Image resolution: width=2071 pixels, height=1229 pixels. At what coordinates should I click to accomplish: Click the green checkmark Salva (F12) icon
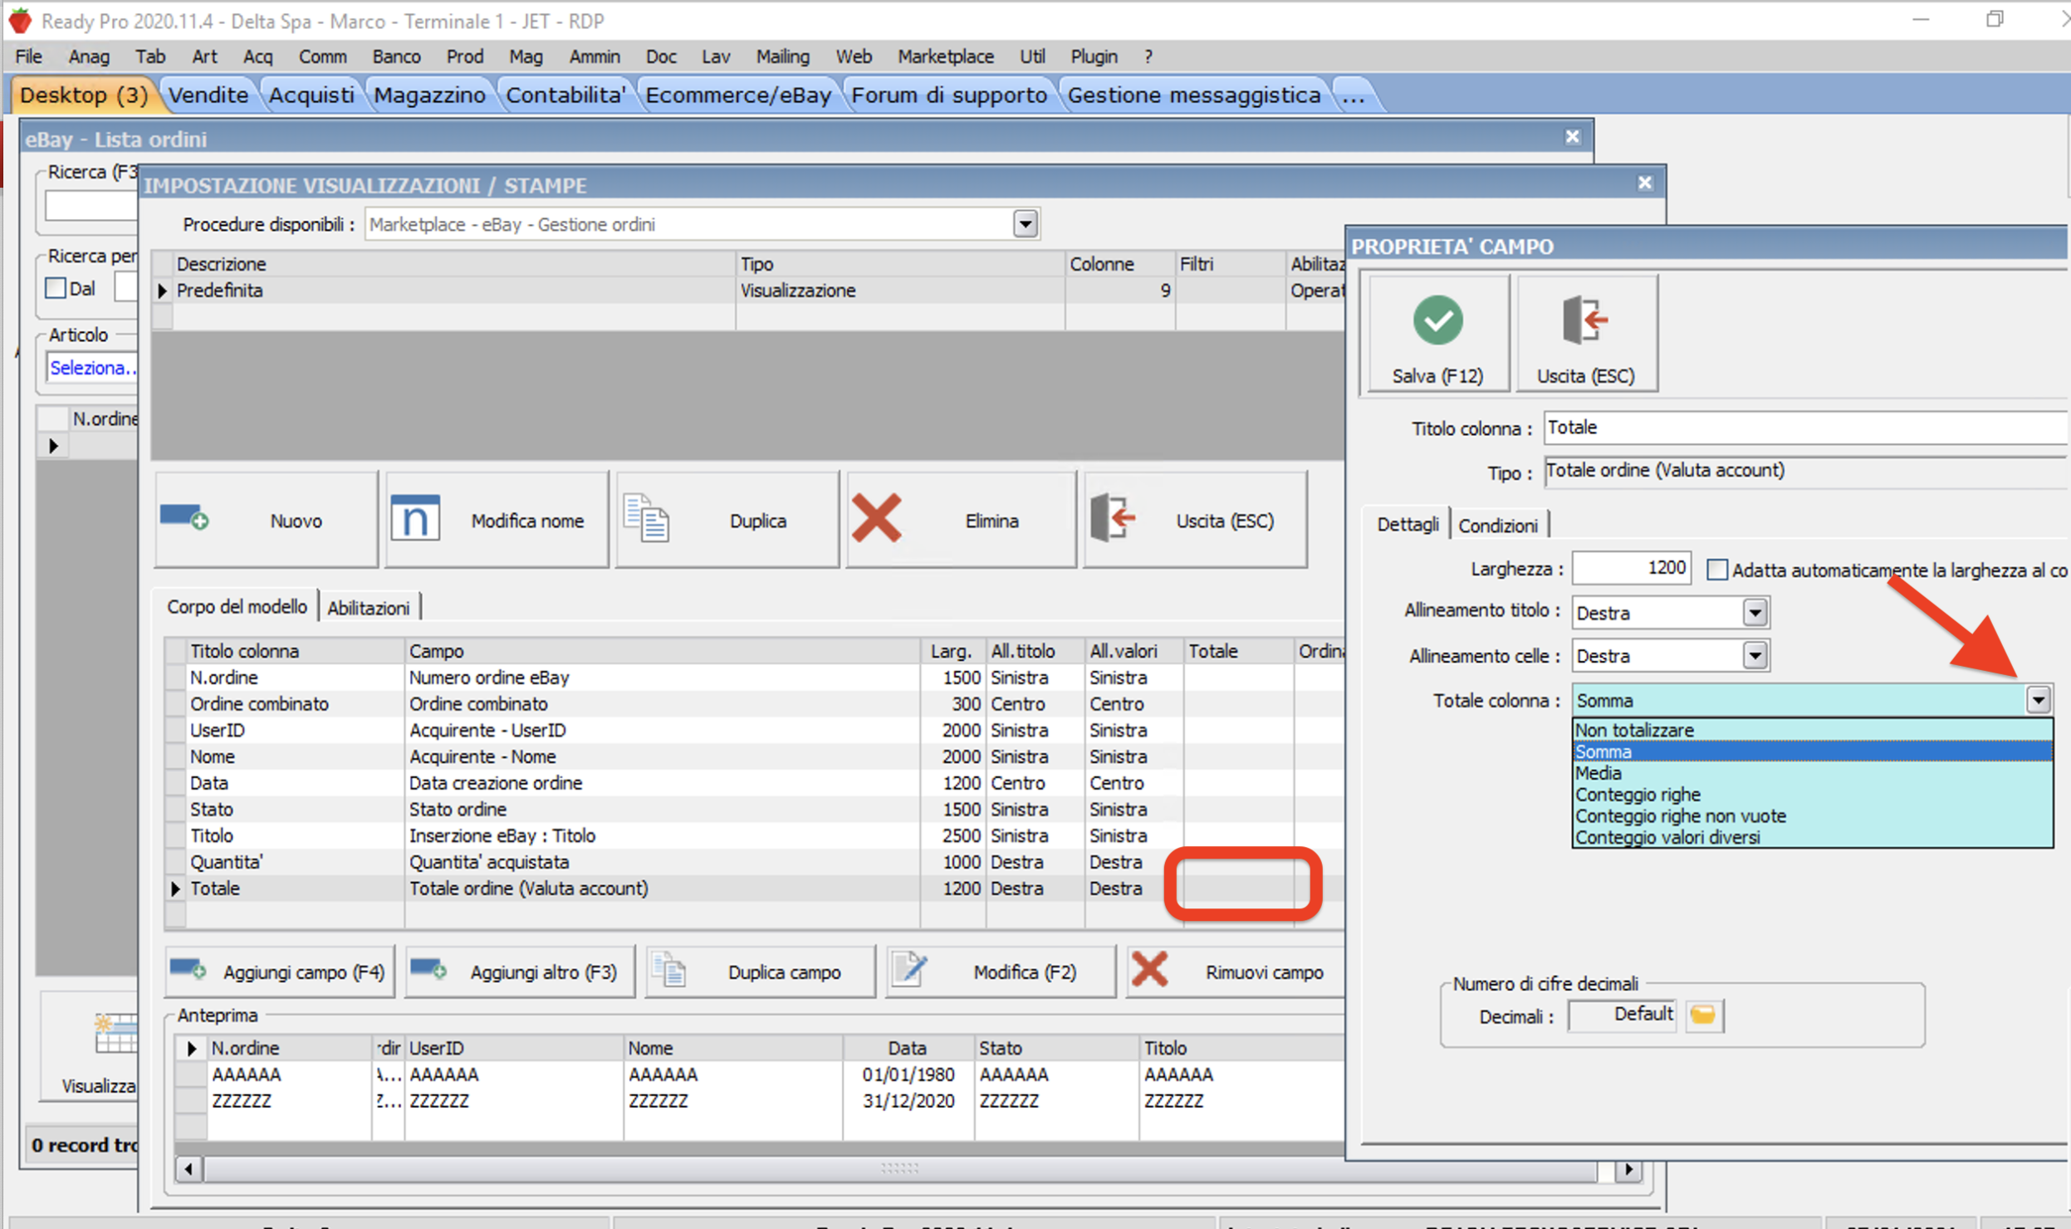click(x=1437, y=321)
